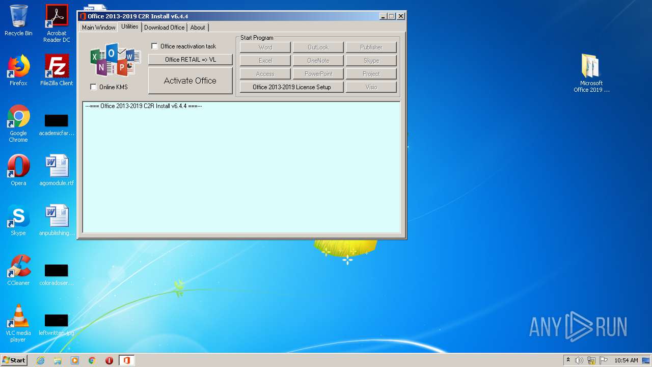Click the OutLook start button
This screenshot has height=367, width=652.
point(318,47)
